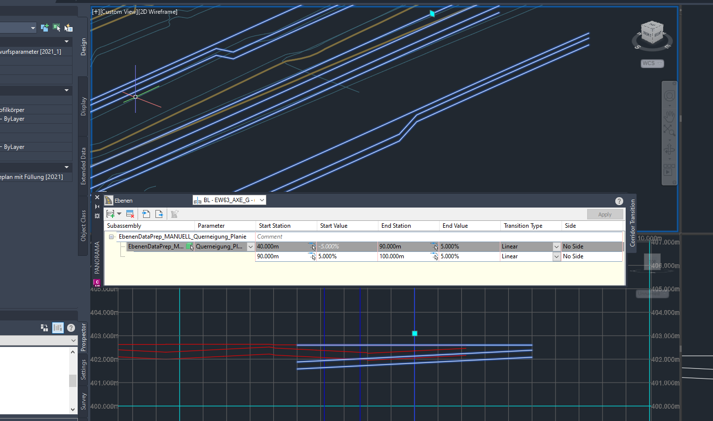Import transitions from a file

(146, 213)
